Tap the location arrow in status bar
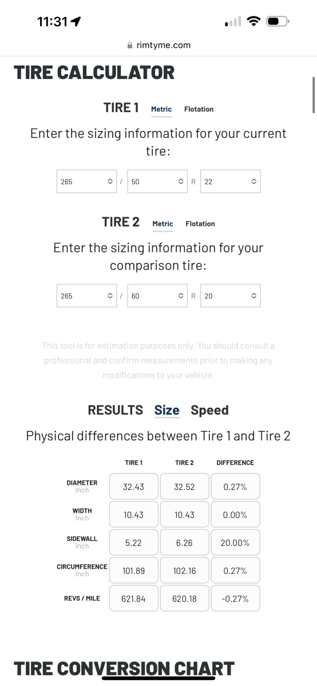This screenshot has height=686, width=317. [x=76, y=21]
